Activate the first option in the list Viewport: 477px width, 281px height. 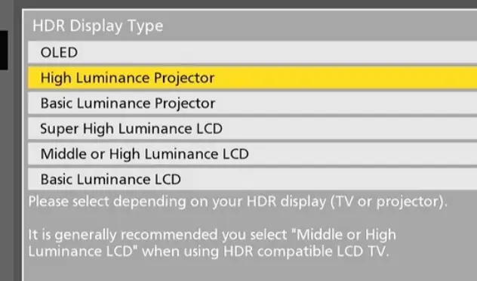pos(253,52)
